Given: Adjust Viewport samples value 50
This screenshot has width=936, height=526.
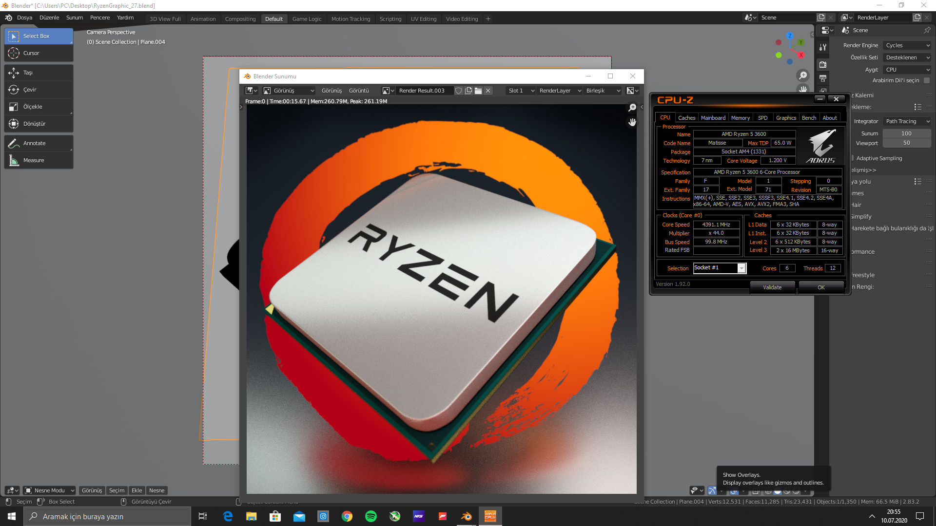Looking at the screenshot, I should point(907,143).
